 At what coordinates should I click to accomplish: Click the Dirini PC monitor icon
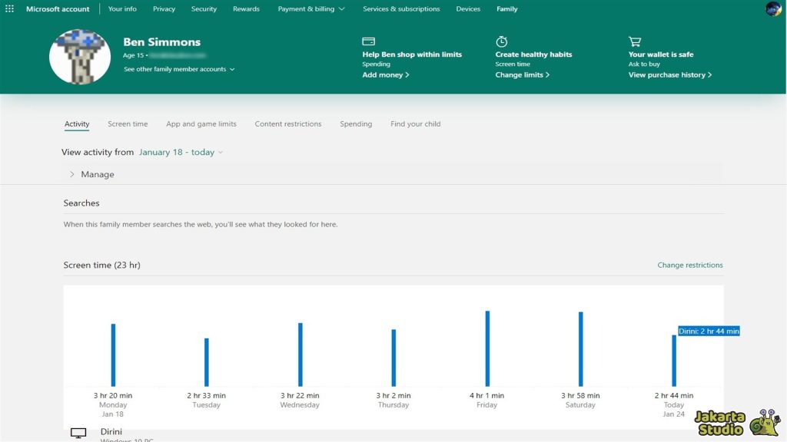(78, 434)
